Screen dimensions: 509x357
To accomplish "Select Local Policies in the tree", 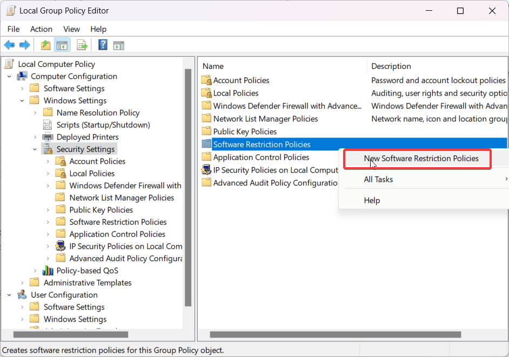I will [92, 173].
